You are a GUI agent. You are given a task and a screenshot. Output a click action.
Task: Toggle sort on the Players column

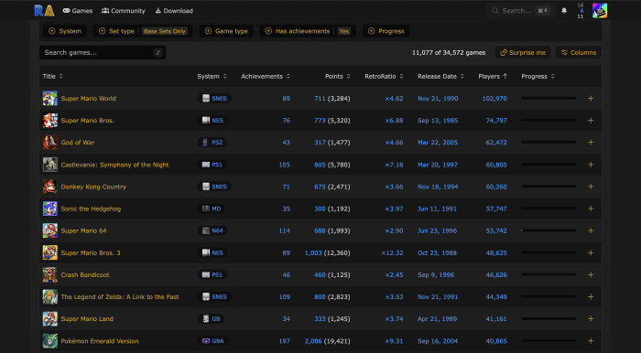493,76
